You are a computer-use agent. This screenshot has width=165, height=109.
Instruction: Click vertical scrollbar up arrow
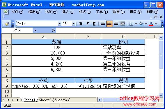(161, 38)
